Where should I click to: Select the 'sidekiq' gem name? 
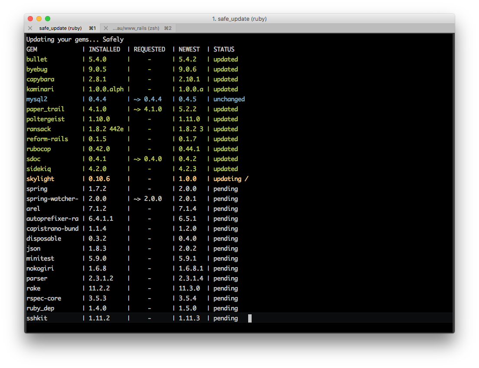tap(39, 169)
